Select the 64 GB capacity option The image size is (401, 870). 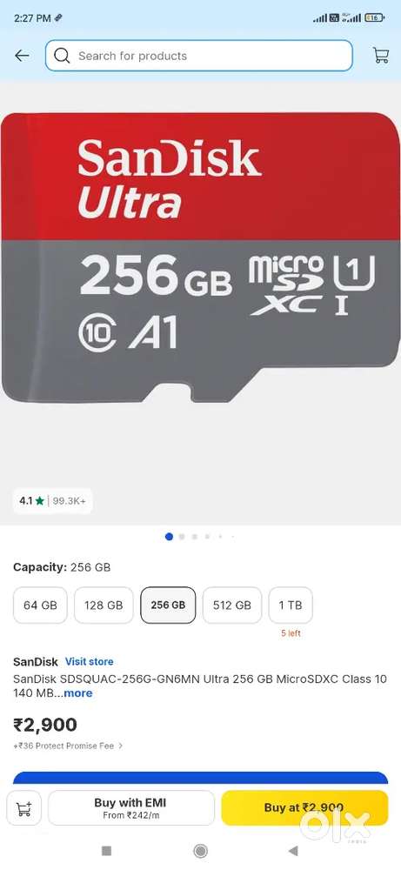(40, 606)
